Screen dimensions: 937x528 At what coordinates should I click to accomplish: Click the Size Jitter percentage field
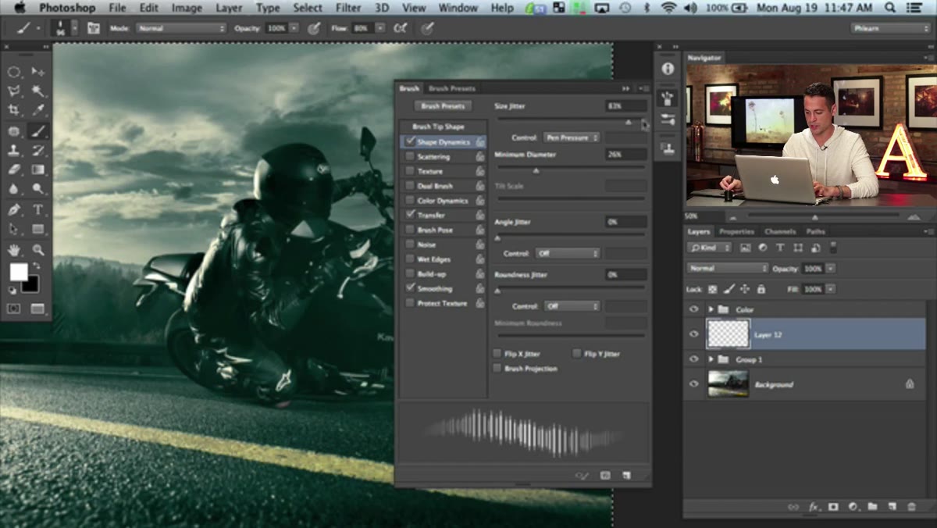pos(625,105)
